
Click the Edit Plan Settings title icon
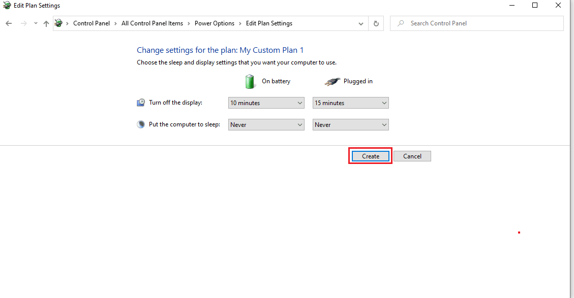7,6
